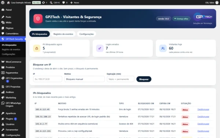The width and height of the screenshot is (220, 138).
Task: Click the Plugins plug icon
Action: point(3,119)
